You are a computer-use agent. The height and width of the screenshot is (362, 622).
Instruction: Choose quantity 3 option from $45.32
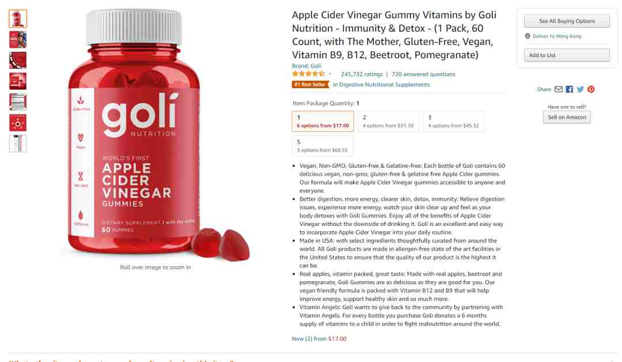[x=454, y=121]
